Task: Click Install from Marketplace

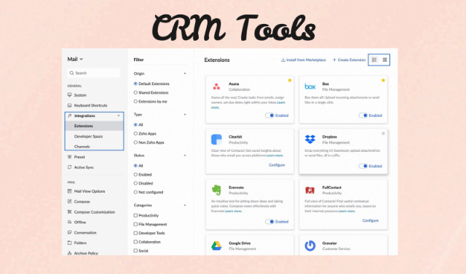Action: click(304, 60)
